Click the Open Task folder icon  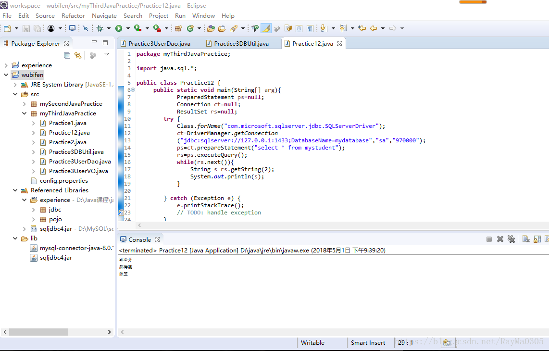tap(222, 28)
